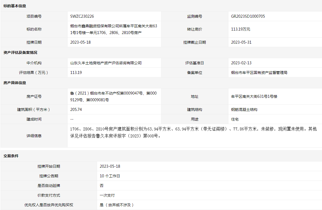
Task: Click the 价款支付方式 value 一次支付
Action: coord(107,195)
